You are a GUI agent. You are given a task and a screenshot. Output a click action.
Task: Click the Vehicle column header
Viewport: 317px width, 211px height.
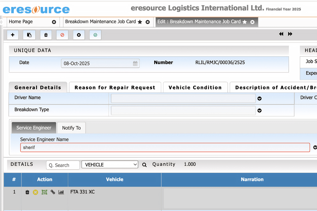coord(115,179)
